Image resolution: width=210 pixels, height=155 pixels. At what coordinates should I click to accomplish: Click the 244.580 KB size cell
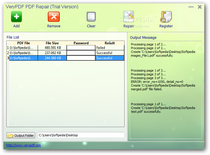pos(52,58)
